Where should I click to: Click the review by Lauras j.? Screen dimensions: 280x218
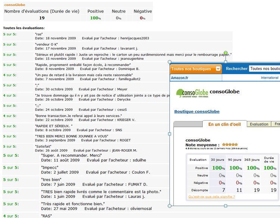point(86,194)
